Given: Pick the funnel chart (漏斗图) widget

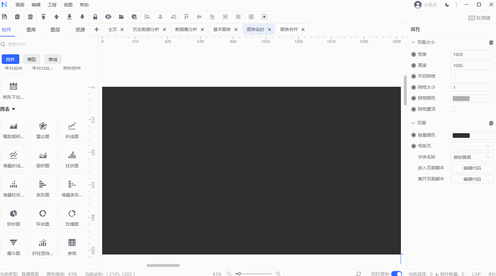Looking at the screenshot, I should (13, 246).
